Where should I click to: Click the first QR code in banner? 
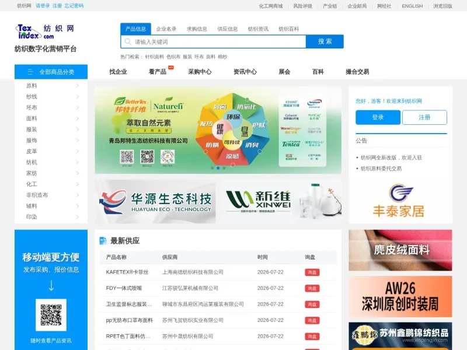(x=127, y=157)
